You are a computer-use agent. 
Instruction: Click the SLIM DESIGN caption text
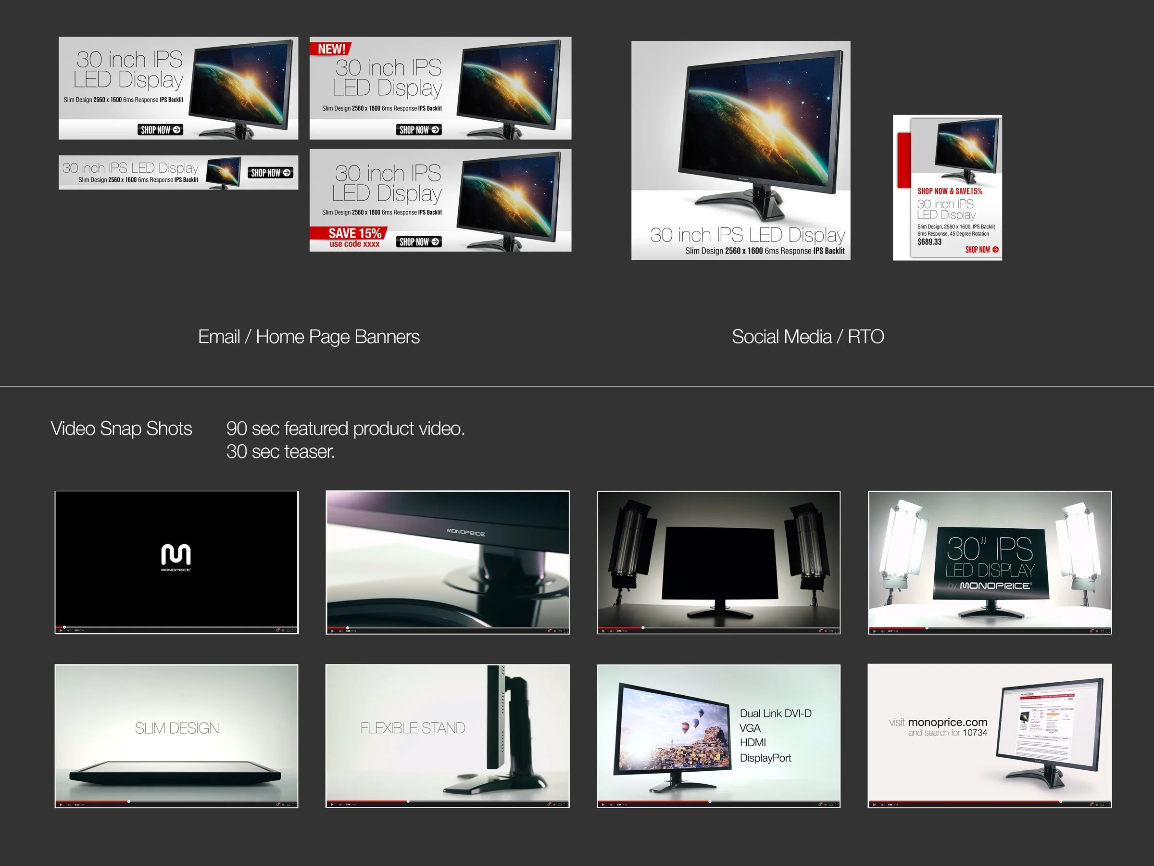(x=177, y=728)
